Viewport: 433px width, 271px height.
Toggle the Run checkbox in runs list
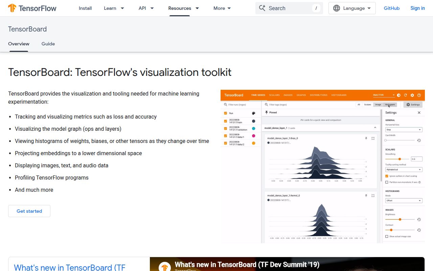pos(226,113)
